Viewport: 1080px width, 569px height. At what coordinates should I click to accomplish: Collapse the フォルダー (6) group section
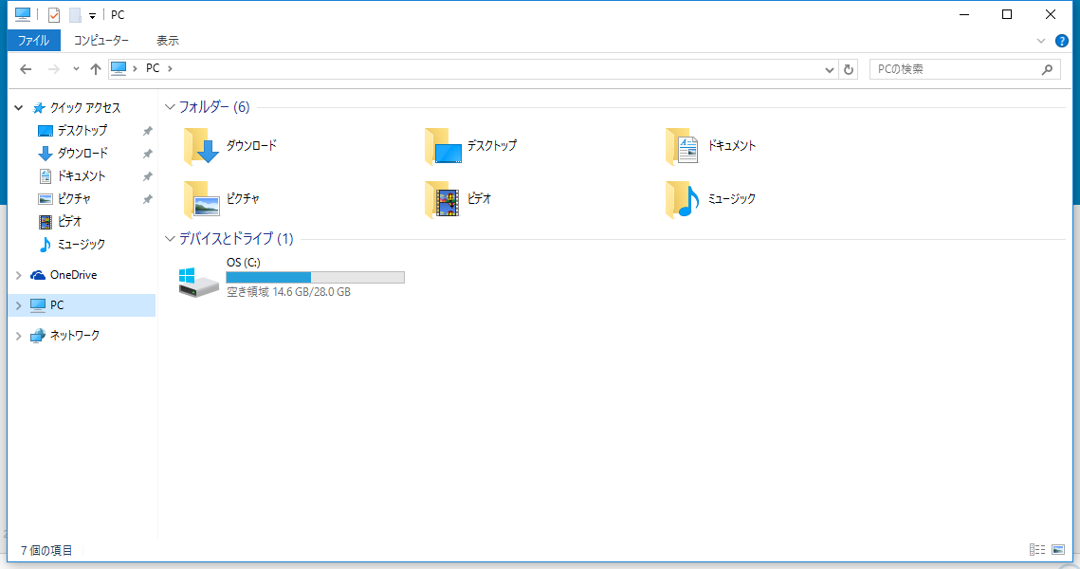[170, 107]
